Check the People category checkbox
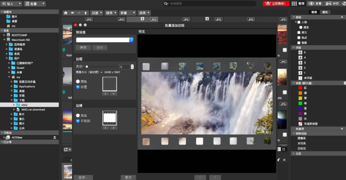Viewport: 346px width, 180px height. point(299,22)
